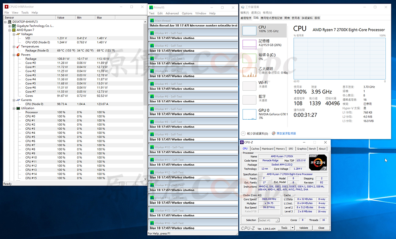Click the CPUID HWMonitor title bar icon
This screenshot has width=396, height=239.
pyautogui.click(x=6, y=7)
